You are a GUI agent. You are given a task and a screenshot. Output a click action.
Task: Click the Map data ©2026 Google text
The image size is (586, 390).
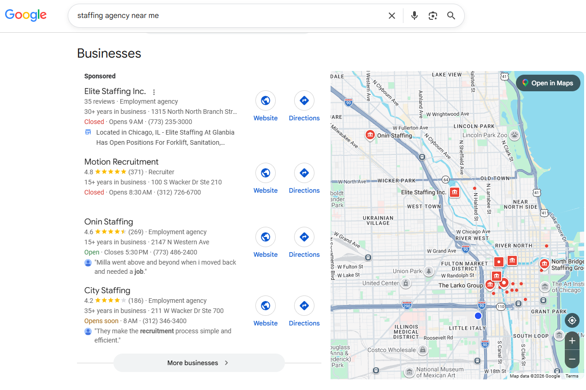(x=535, y=376)
